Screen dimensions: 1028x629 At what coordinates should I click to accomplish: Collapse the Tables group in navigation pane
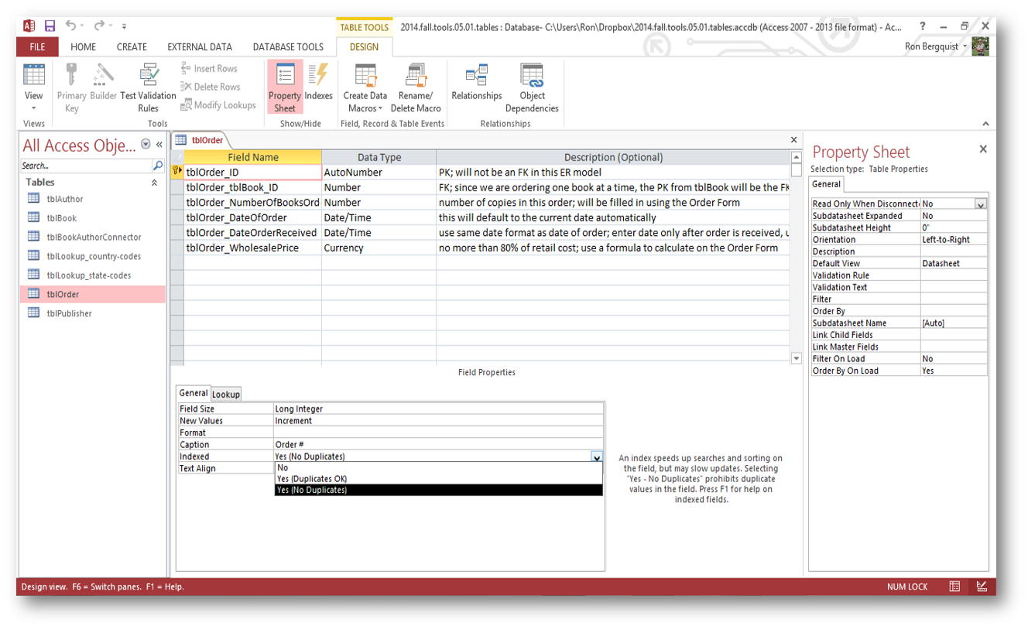pos(154,183)
